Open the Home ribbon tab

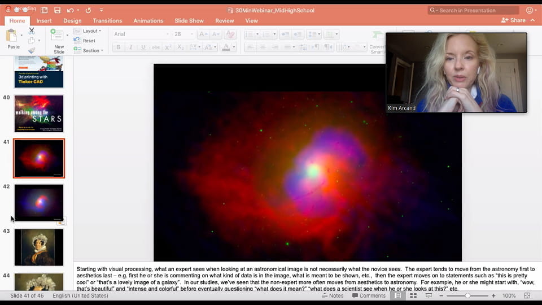(x=17, y=21)
